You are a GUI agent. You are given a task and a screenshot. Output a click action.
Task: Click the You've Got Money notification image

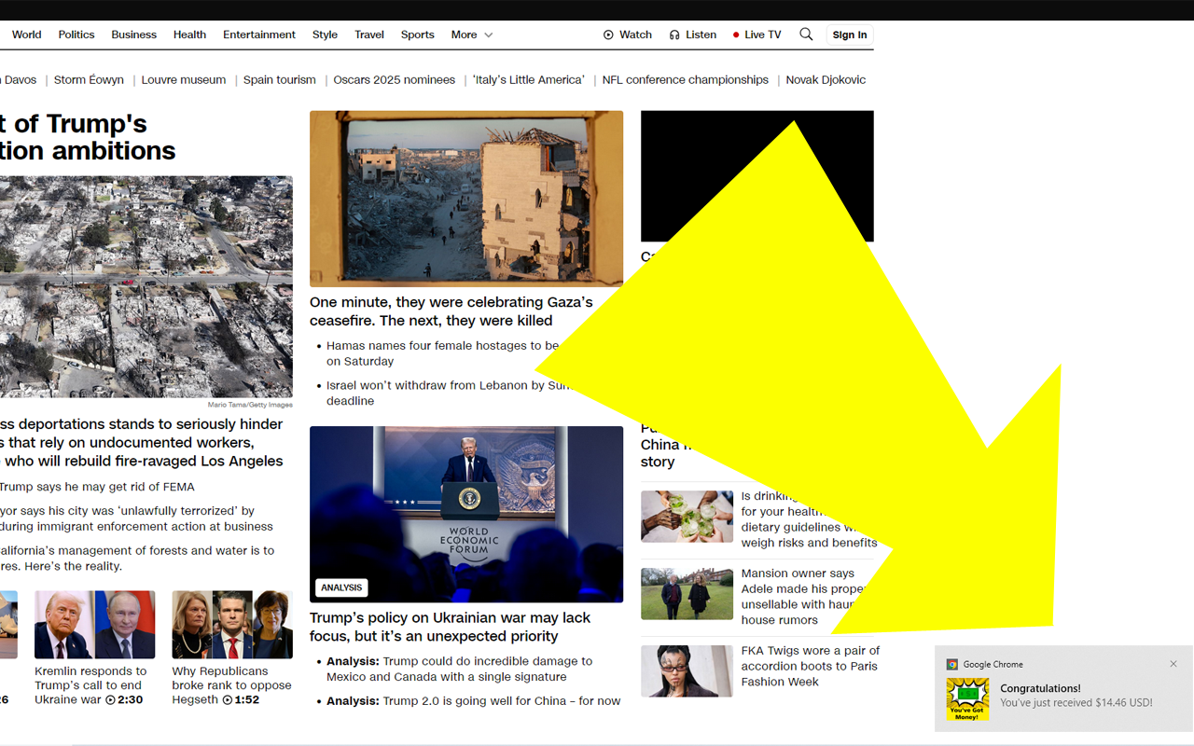(x=967, y=699)
